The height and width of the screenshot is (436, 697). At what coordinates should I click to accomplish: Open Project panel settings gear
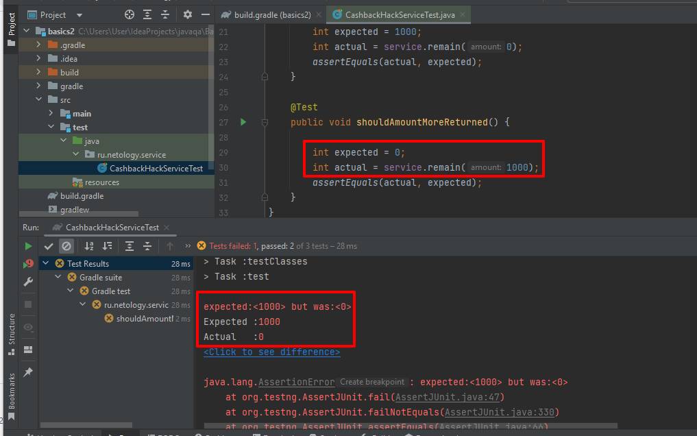(187, 14)
